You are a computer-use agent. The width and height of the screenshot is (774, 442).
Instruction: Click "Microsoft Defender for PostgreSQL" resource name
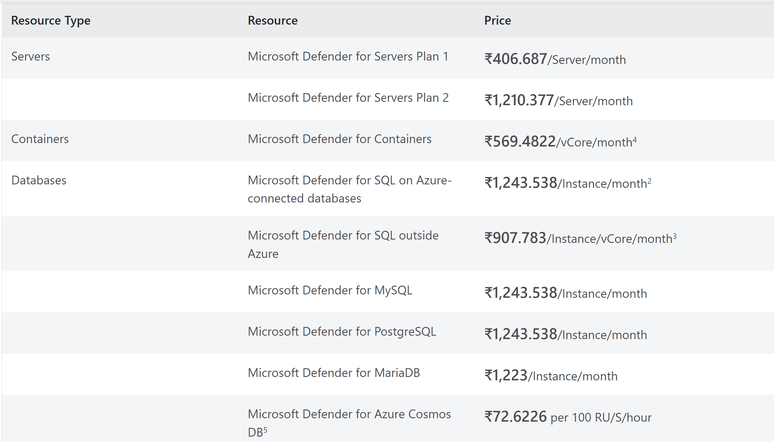(x=342, y=332)
